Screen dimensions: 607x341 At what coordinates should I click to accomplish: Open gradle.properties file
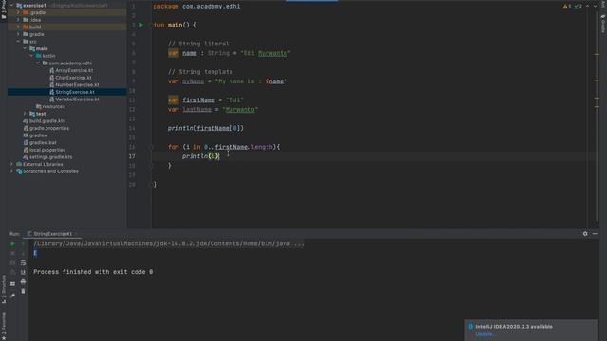49,128
